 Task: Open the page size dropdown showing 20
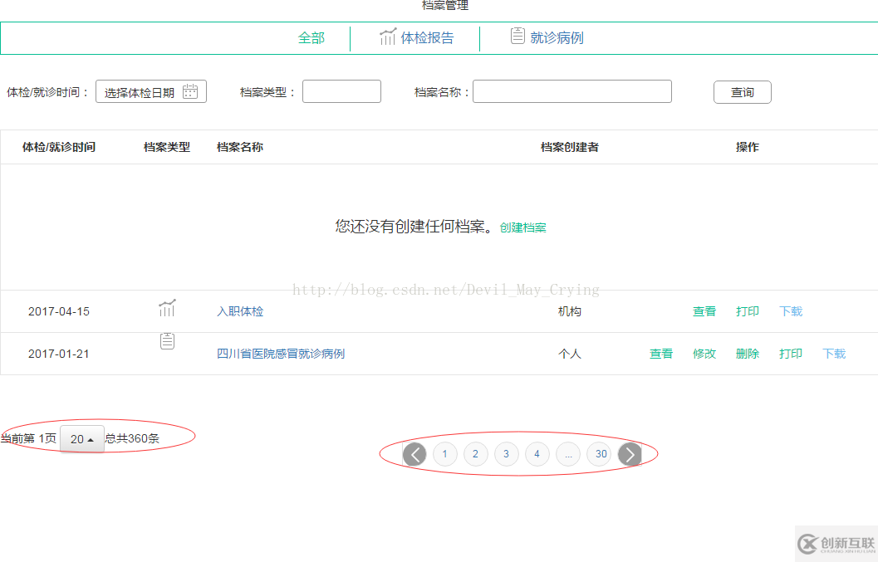pyautogui.click(x=81, y=439)
